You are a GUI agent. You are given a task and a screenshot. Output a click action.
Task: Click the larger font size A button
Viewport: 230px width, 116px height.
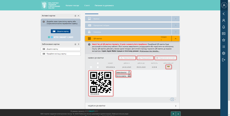click(x=173, y=114)
